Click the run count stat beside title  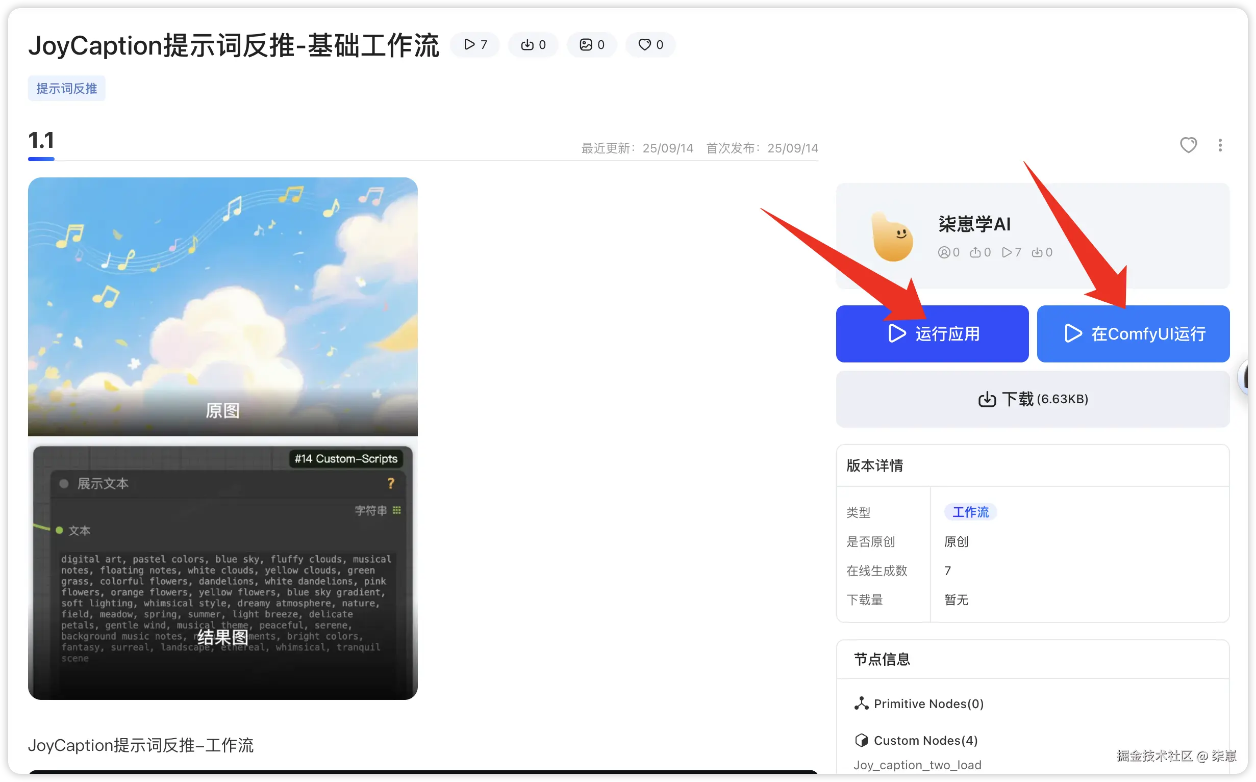pos(474,45)
